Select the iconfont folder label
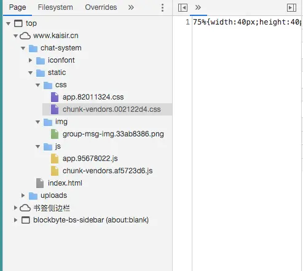The height and width of the screenshot is (271, 303). (x=61, y=60)
